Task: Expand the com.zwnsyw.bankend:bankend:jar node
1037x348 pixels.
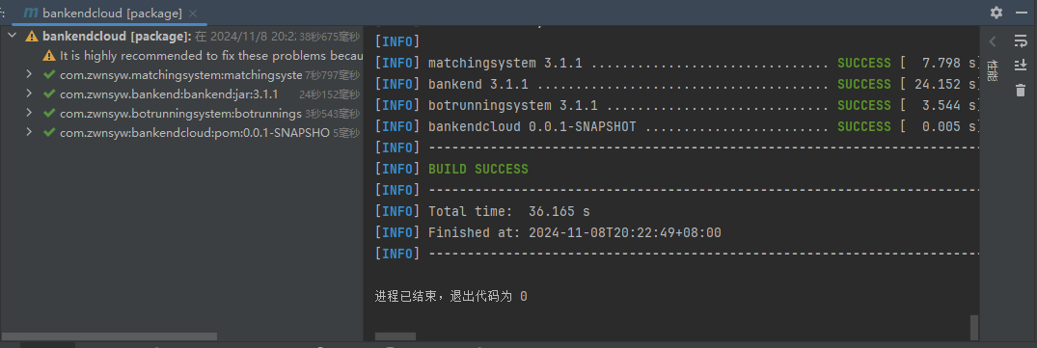Action: (x=29, y=94)
